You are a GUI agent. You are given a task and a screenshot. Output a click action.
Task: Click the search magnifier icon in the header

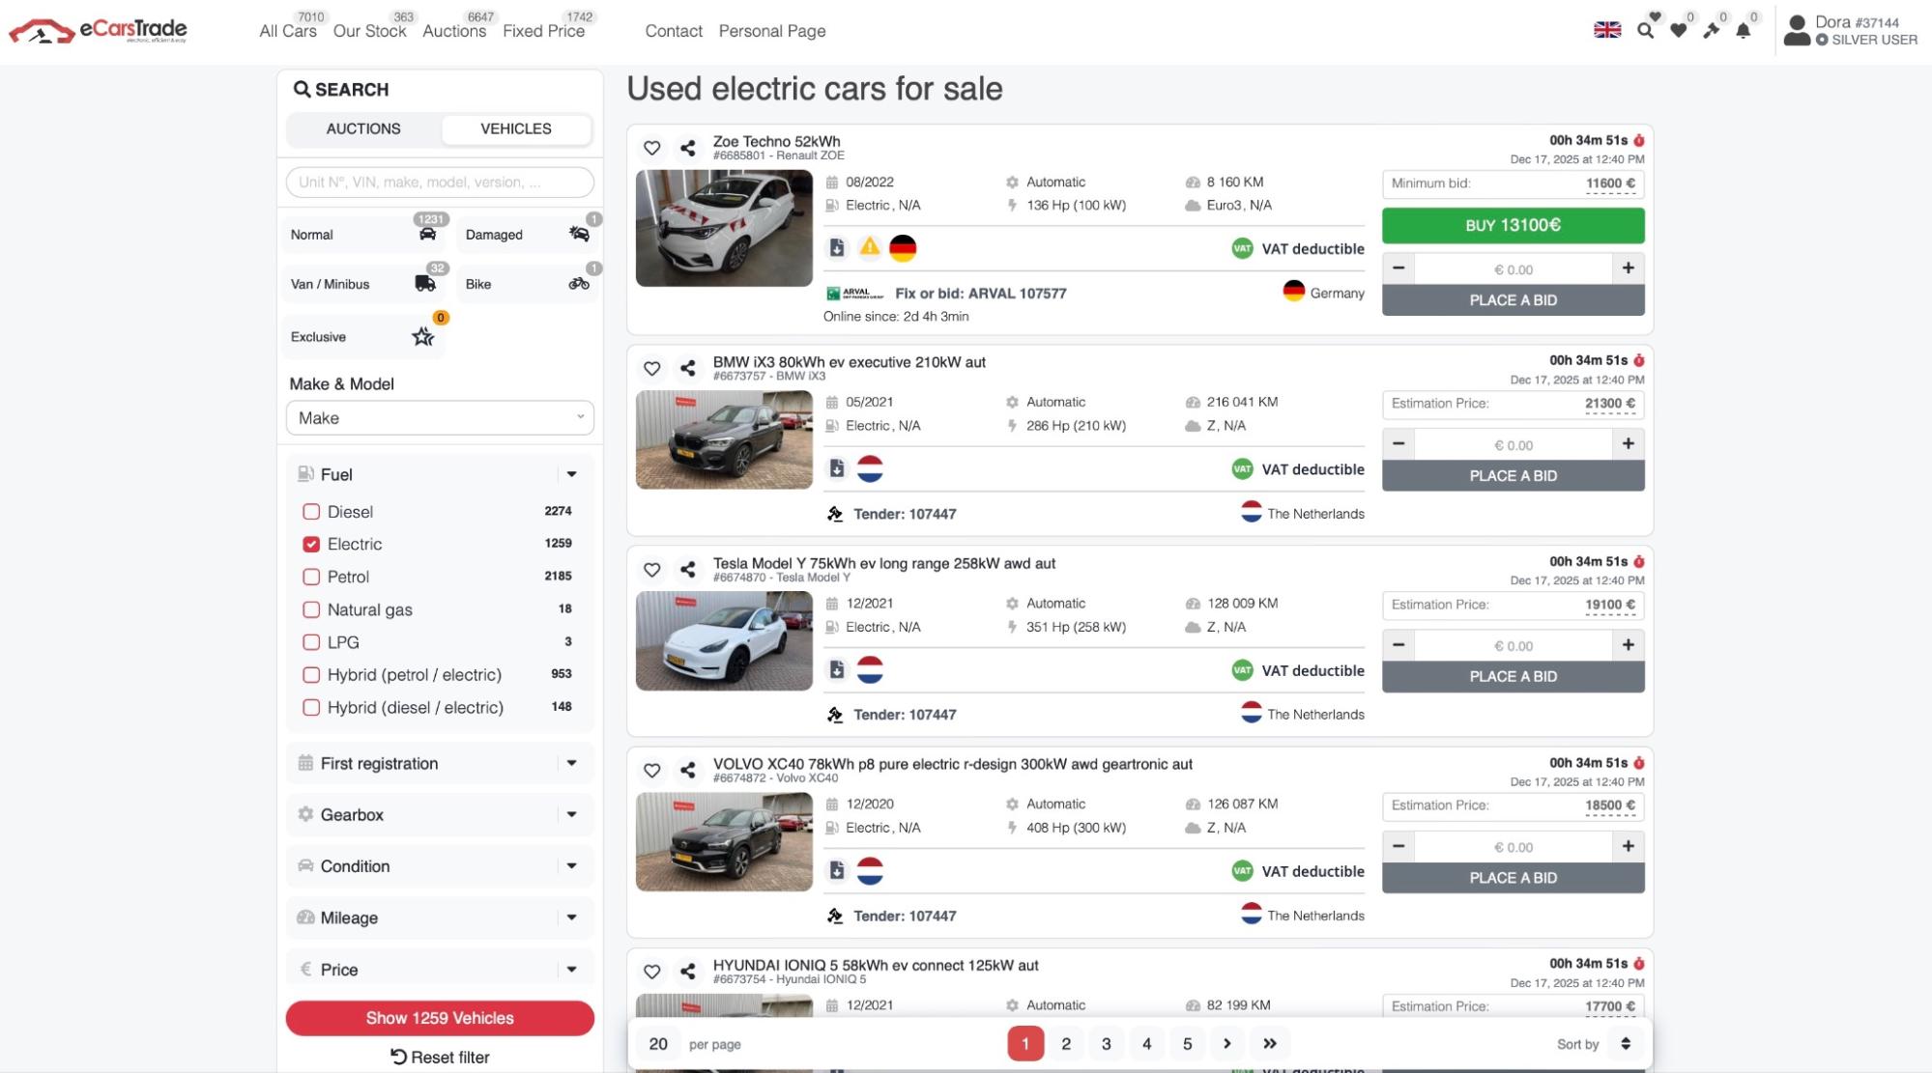coord(1645,31)
